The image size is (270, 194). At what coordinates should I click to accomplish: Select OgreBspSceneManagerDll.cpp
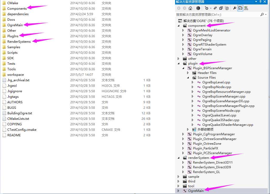[226, 101]
